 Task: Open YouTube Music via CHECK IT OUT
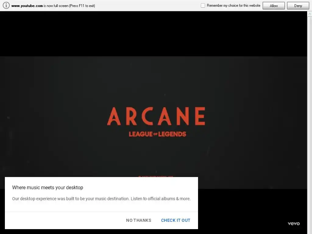(176, 220)
